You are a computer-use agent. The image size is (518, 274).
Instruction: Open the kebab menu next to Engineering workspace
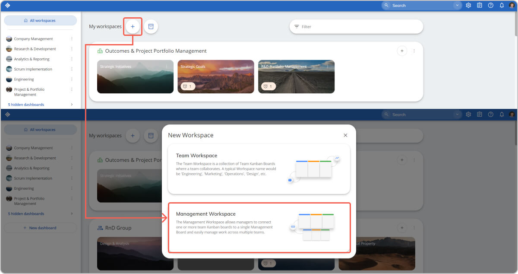(x=72, y=79)
